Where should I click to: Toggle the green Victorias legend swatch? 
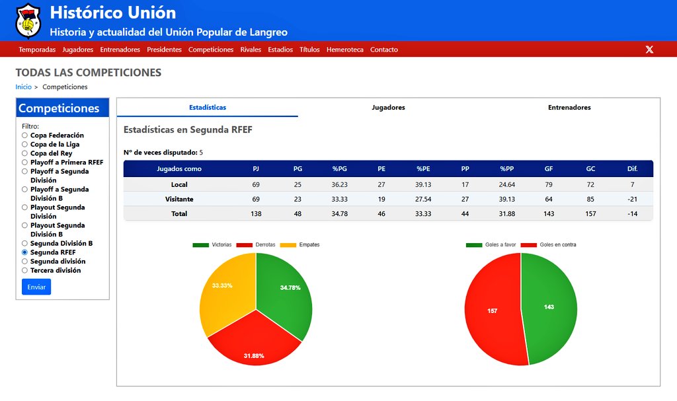point(201,244)
